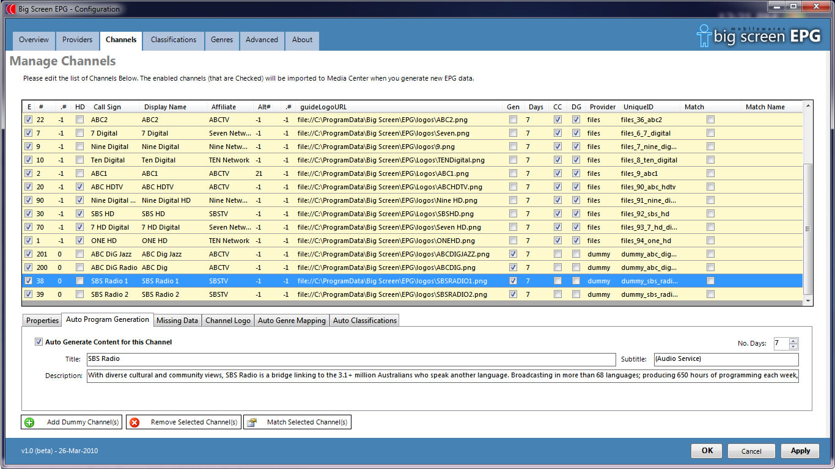Viewport: 835px width, 469px height.
Task: Toggle CC checkbox for Ten Digital row
Action: [557, 160]
